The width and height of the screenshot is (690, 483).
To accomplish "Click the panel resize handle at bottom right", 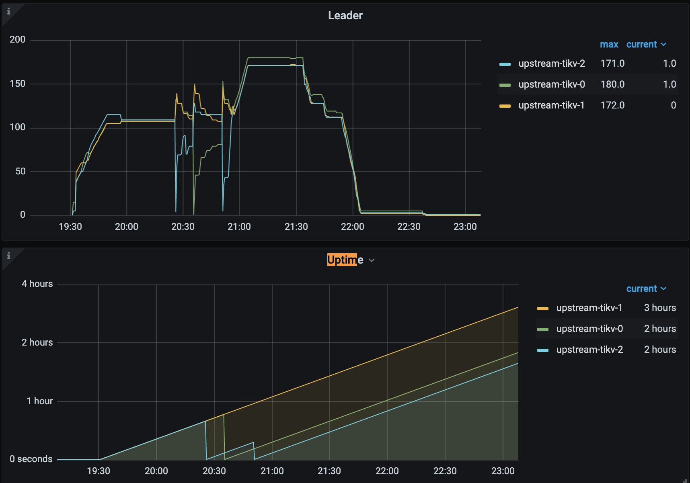I will click(x=686, y=480).
